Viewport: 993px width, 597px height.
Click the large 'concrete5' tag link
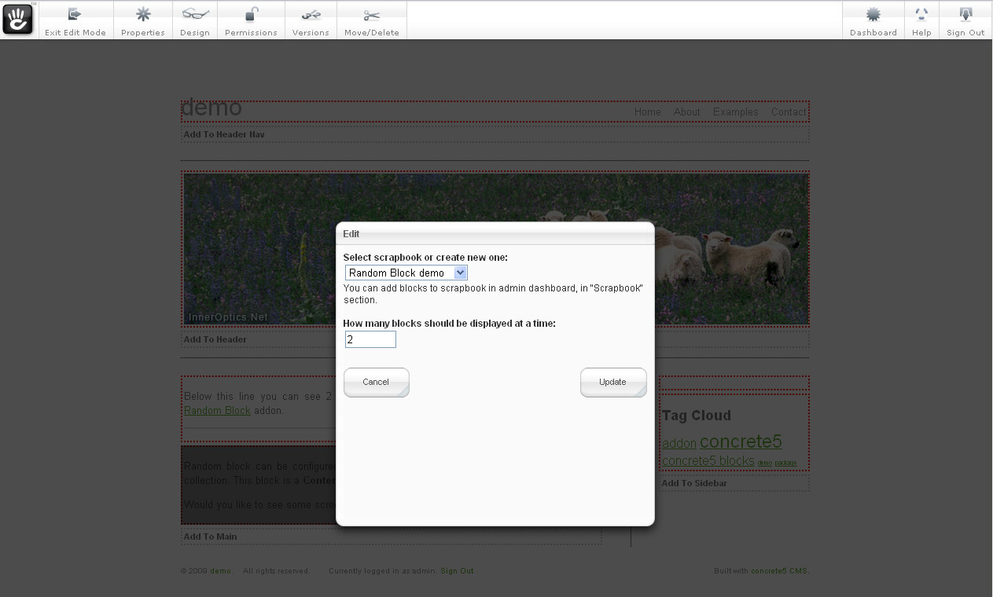[x=741, y=441]
